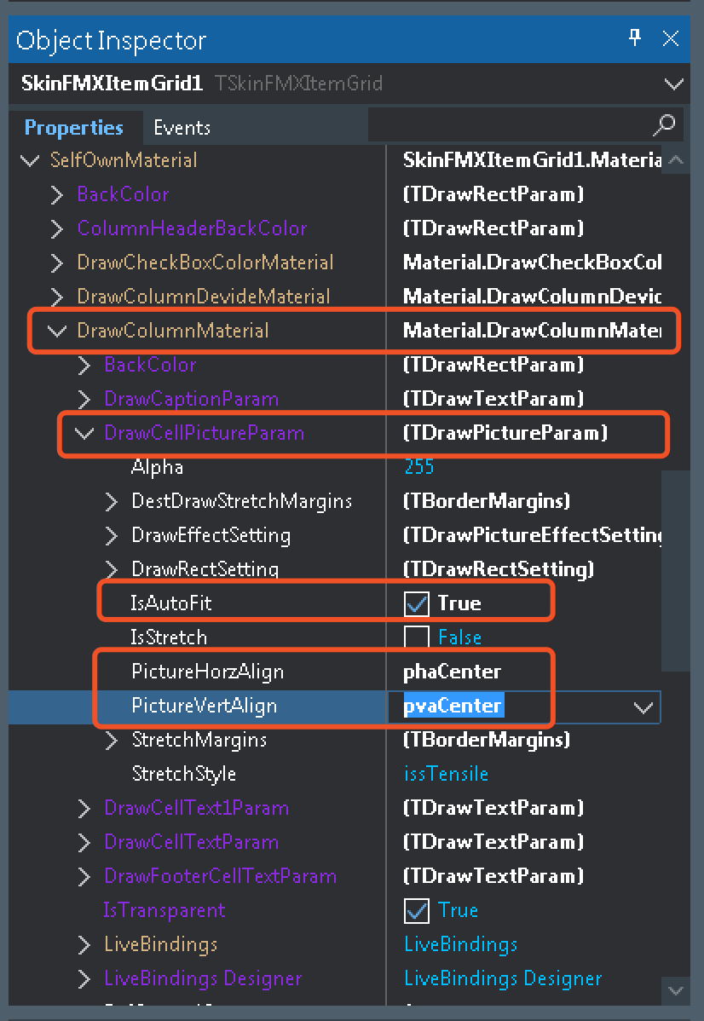Toggle the IsTransparent checkbox
The width and height of the screenshot is (704, 1021).
tap(417, 910)
